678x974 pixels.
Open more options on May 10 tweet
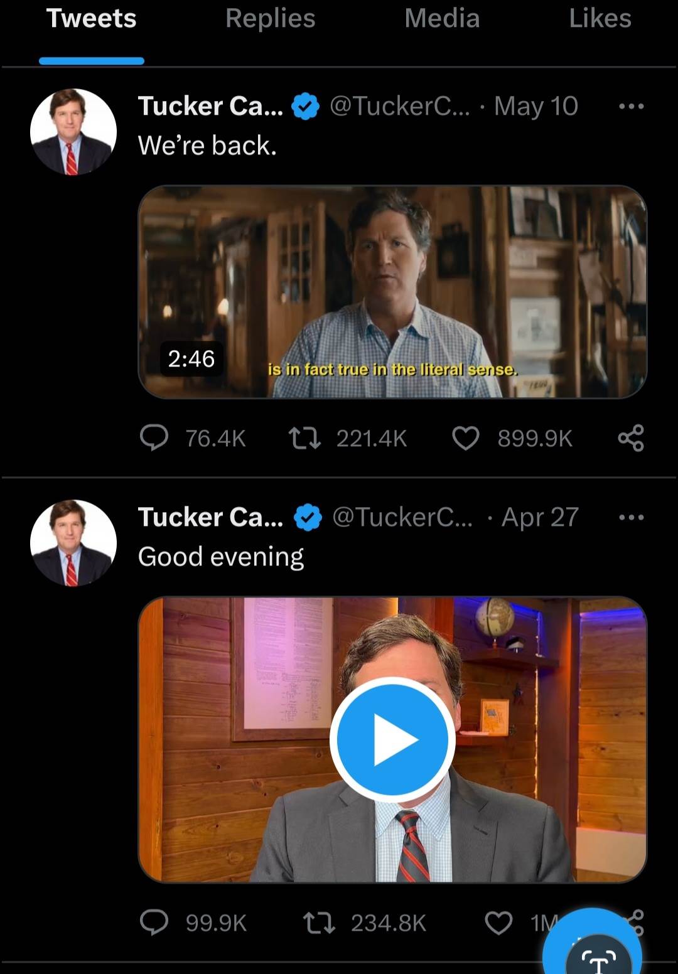(631, 106)
